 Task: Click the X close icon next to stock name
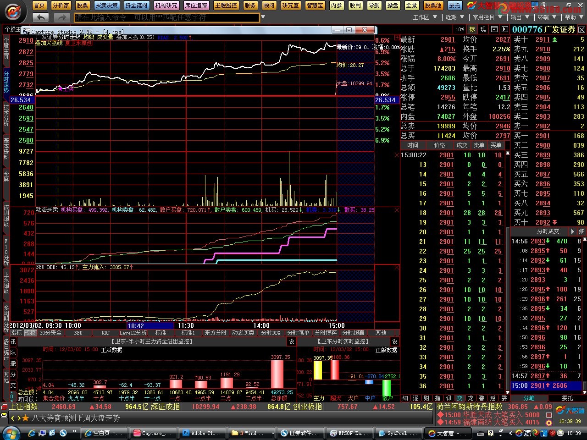coord(581,29)
